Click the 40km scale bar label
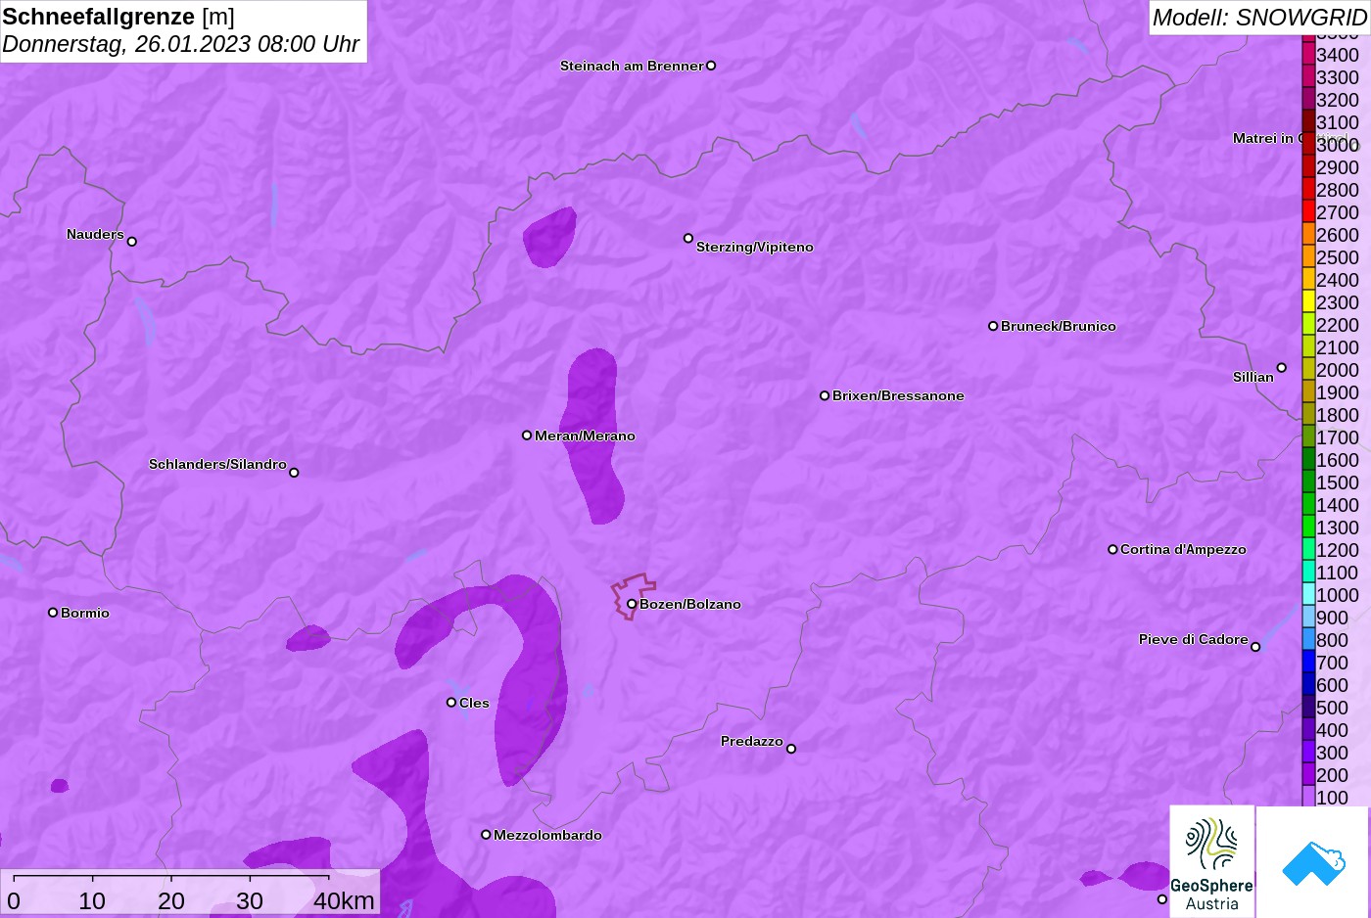1371x918 pixels. pos(344,900)
